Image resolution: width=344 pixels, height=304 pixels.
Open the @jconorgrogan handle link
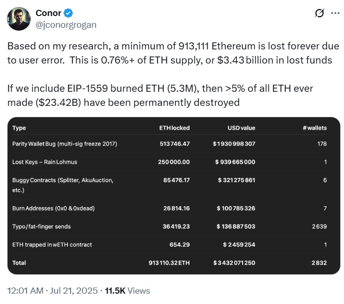click(66, 25)
